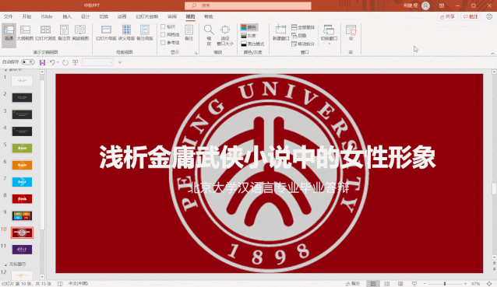Click the purple Save icon in quick access
Screen dimensions: 497x287
[x=42, y=62]
